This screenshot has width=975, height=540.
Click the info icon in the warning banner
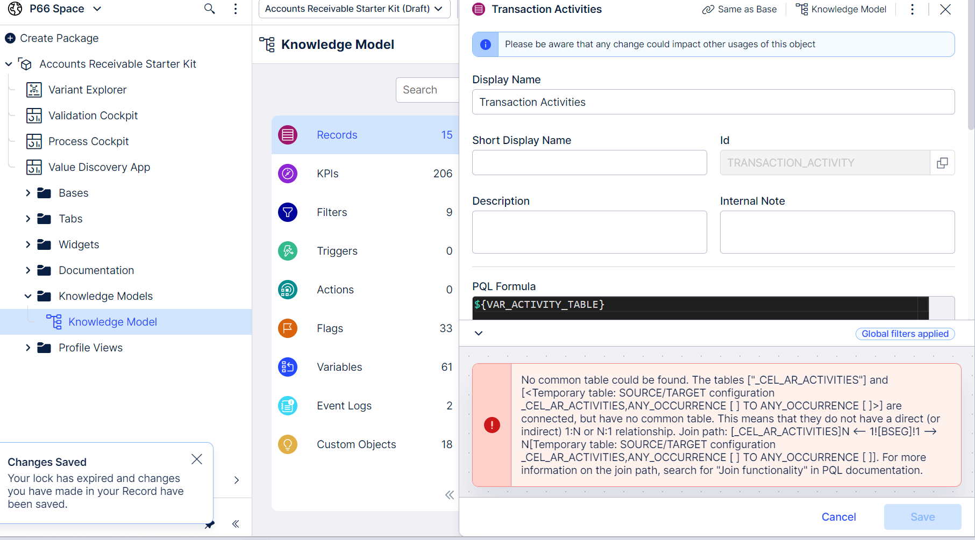pyautogui.click(x=486, y=45)
